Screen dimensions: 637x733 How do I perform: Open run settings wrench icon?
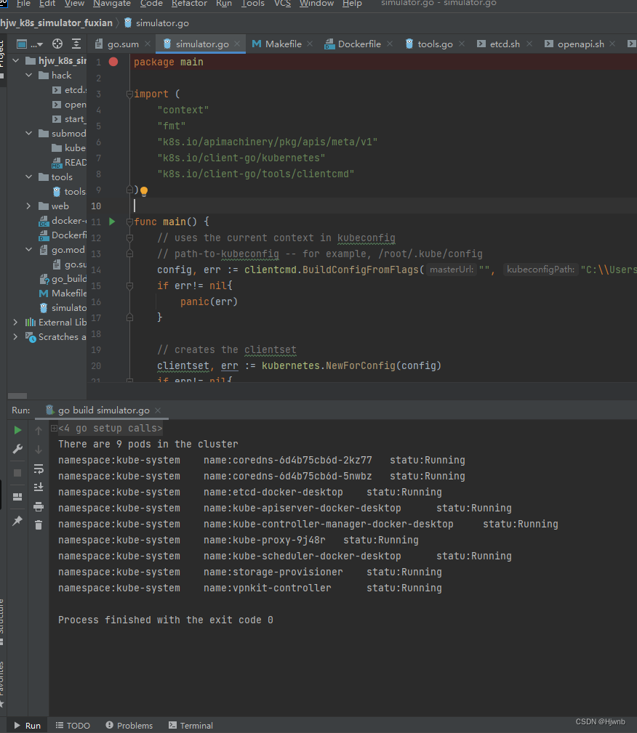point(17,449)
